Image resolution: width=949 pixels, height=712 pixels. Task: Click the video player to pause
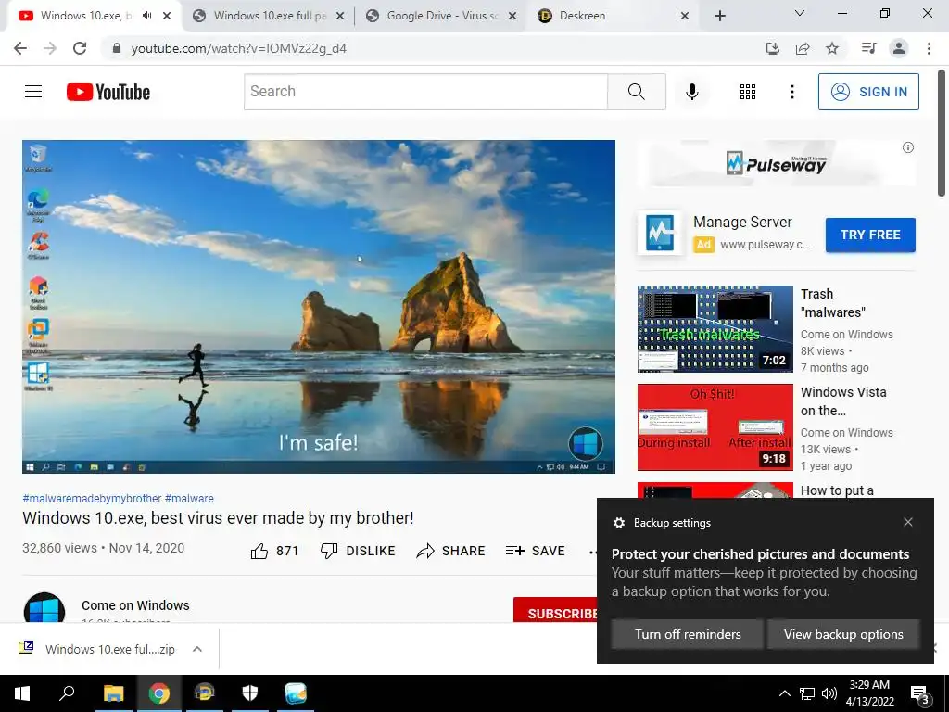tap(319, 306)
